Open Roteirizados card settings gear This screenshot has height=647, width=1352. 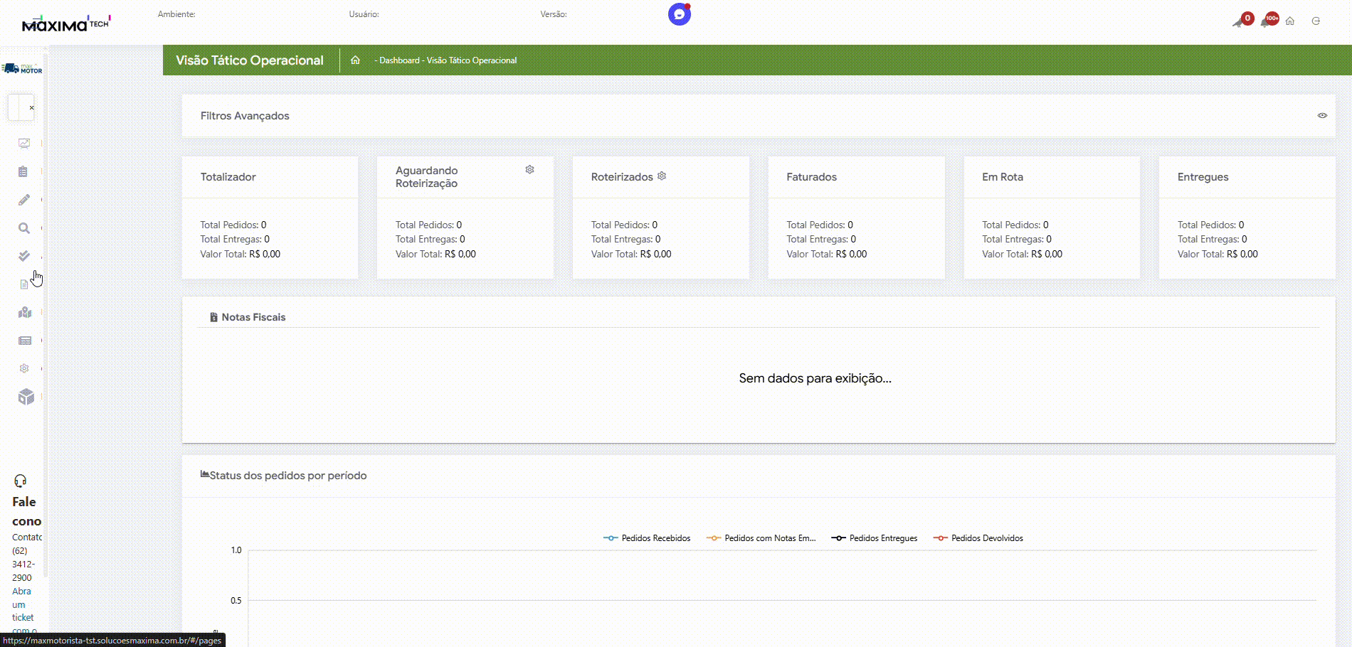[662, 176]
